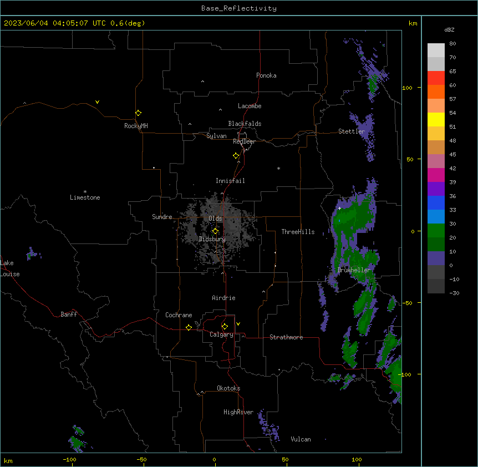Click the white 80 dBZ legend swatch
Image resolution: width=478 pixels, height=467 pixels.
pyautogui.click(x=436, y=50)
